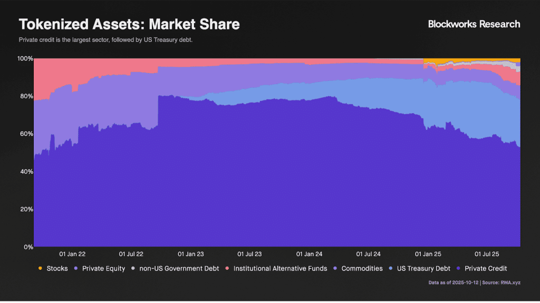Click the blue US Treasury Debt dot
The height and width of the screenshot is (303, 540).
point(391,269)
